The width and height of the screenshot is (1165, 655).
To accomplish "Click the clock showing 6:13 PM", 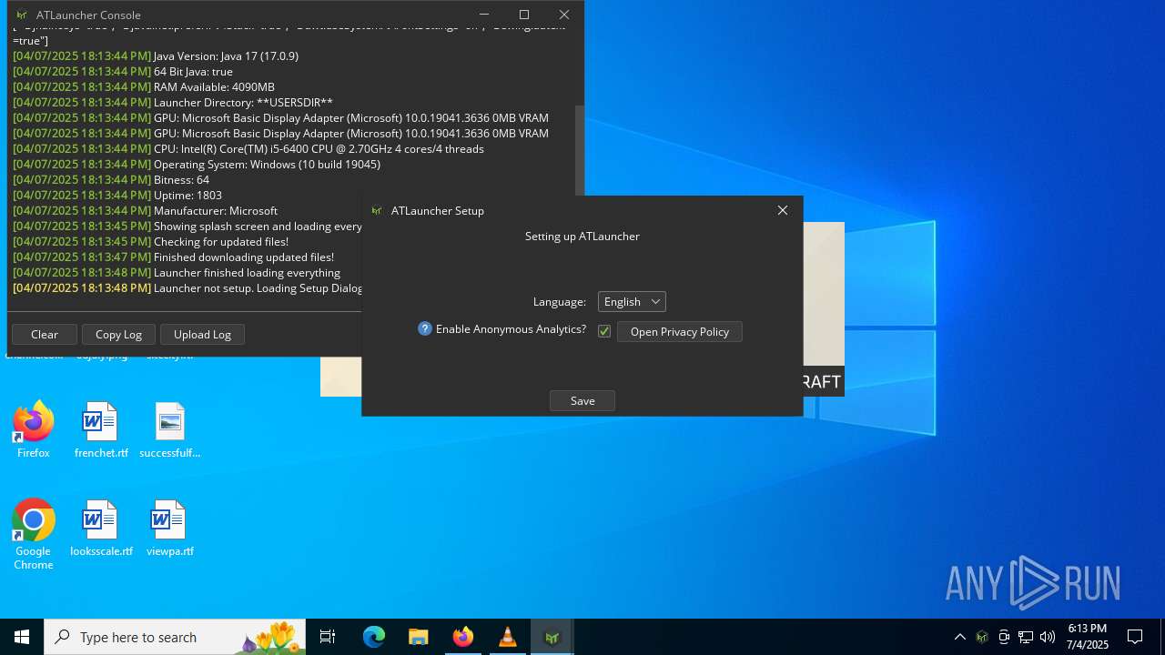I will [x=1087, y=637].
